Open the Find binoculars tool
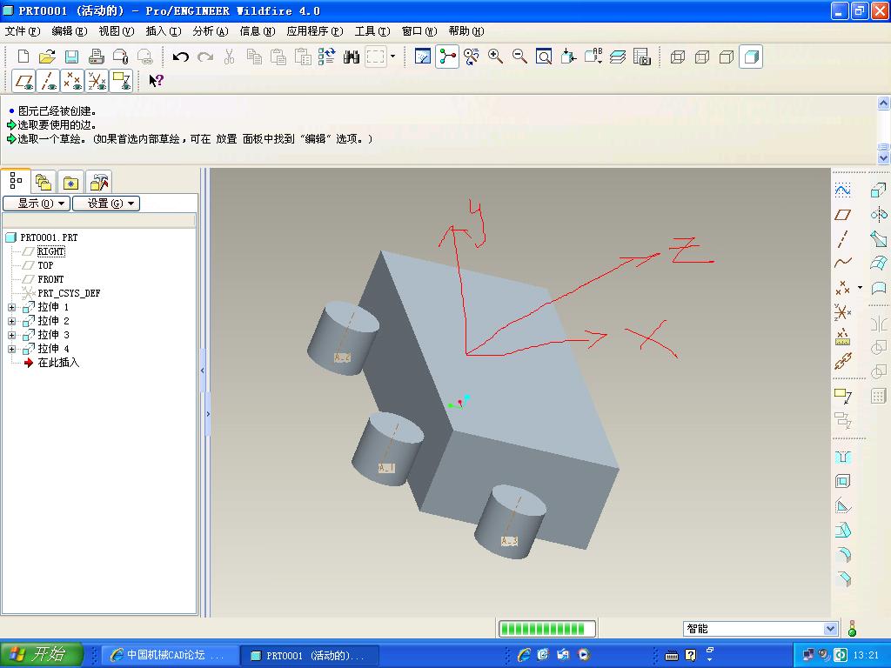 (352, 57)
